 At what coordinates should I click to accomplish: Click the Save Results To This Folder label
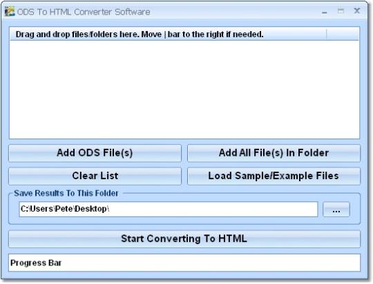pos(66,193)
